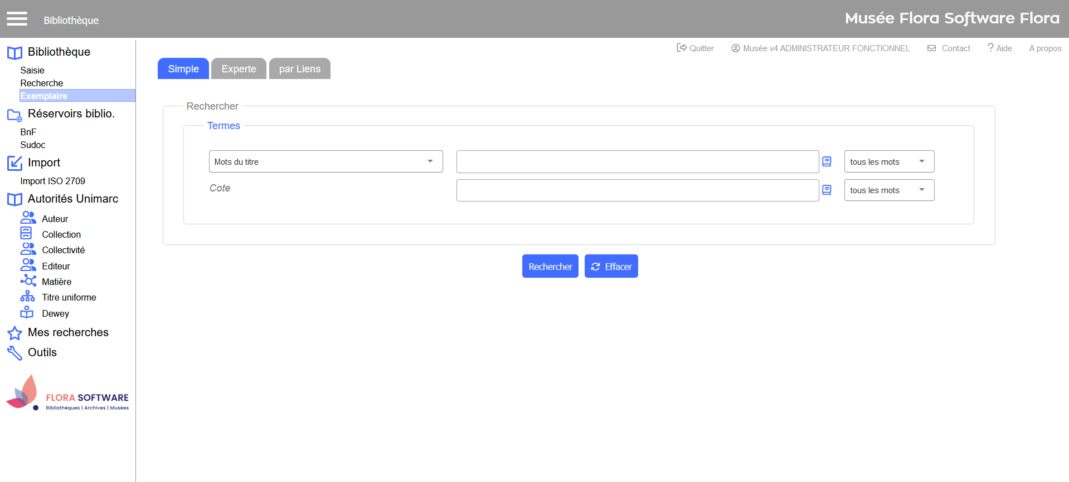Viewport: 1069px width, 482px height.
Task: Click the Bibliothèque book icon in sidebar
Action: 14,53
